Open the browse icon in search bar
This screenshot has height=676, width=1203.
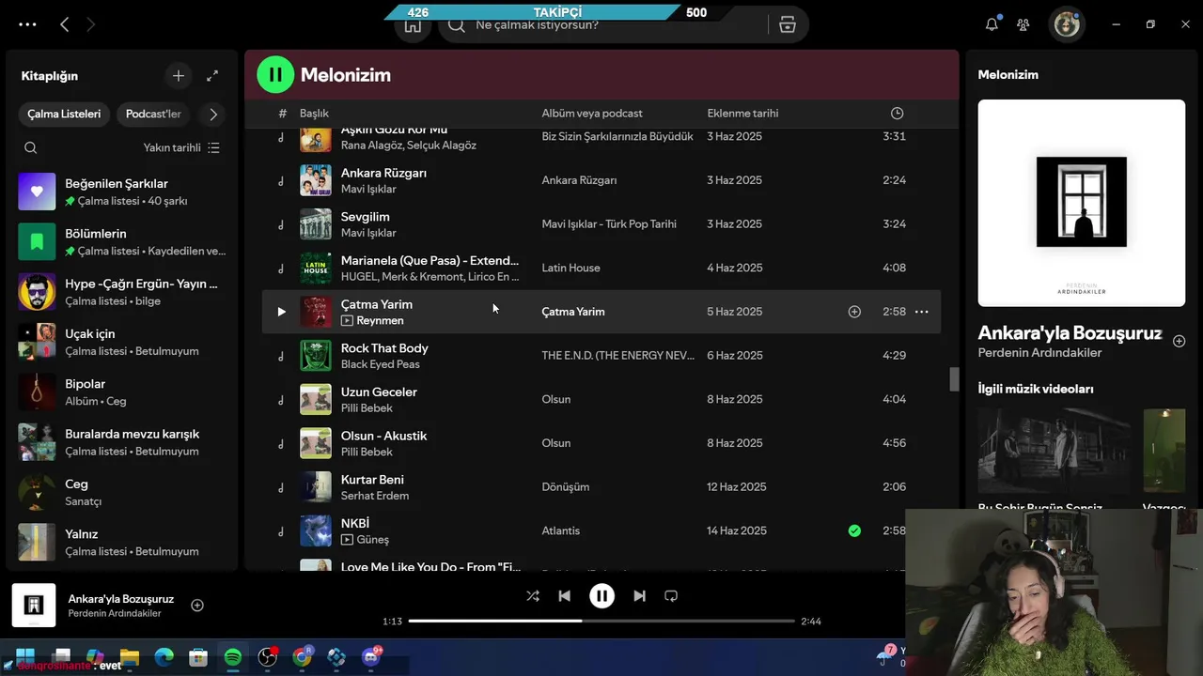[x=788, y=25]
